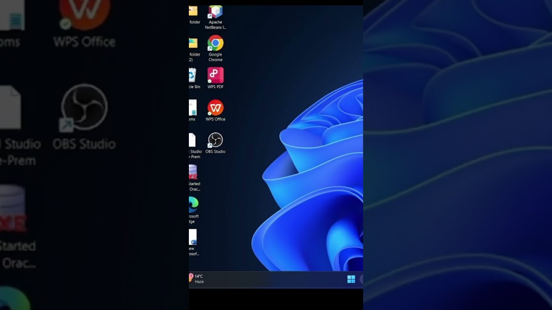552x310 pixels.
Task: Click the Windows Start button on taskbar
Action: click(351, 279)
